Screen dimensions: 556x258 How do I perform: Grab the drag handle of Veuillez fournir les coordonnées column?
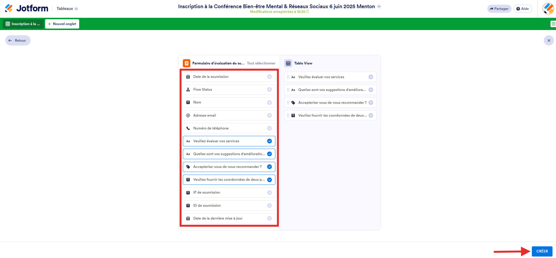click(x=288, y=115)
